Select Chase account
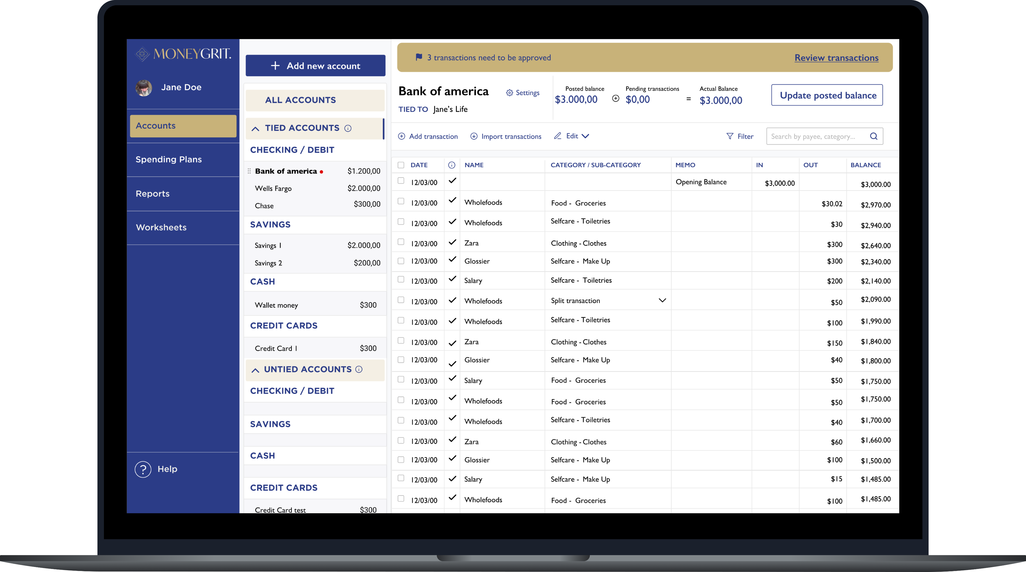 coord(315,206)
